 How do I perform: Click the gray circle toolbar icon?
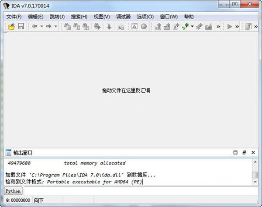click(x=144, y=26)
